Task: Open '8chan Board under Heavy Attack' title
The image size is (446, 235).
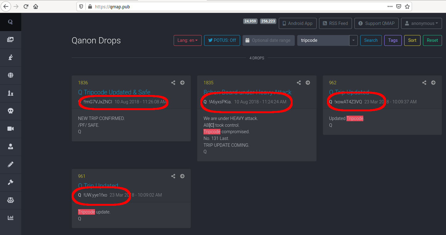Action: pos(247,92)
